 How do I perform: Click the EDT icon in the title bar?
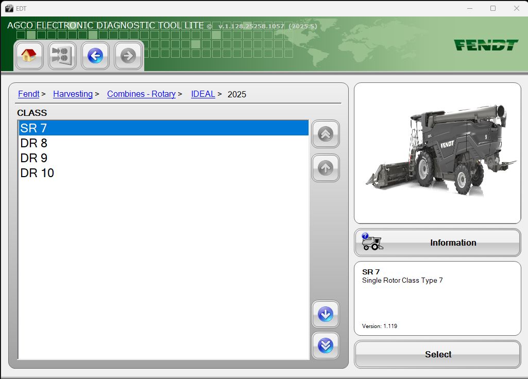click(x=8, y=8)
